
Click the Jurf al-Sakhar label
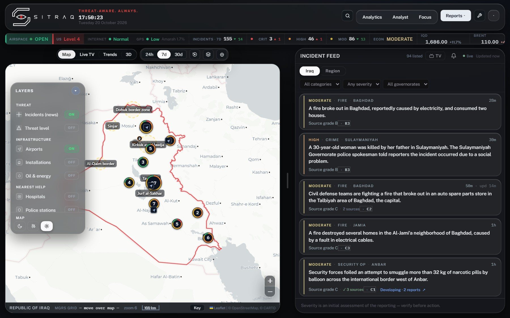point(150,193)
